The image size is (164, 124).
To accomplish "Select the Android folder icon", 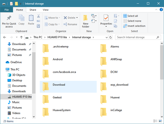I will pyautogui.click(x=46, y=61).
